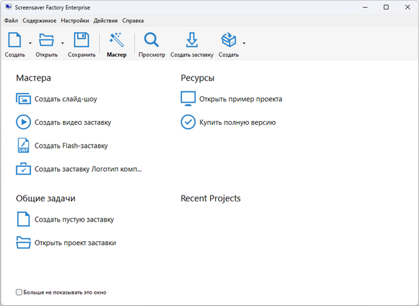Open the Настройки menu

(75, 20)
